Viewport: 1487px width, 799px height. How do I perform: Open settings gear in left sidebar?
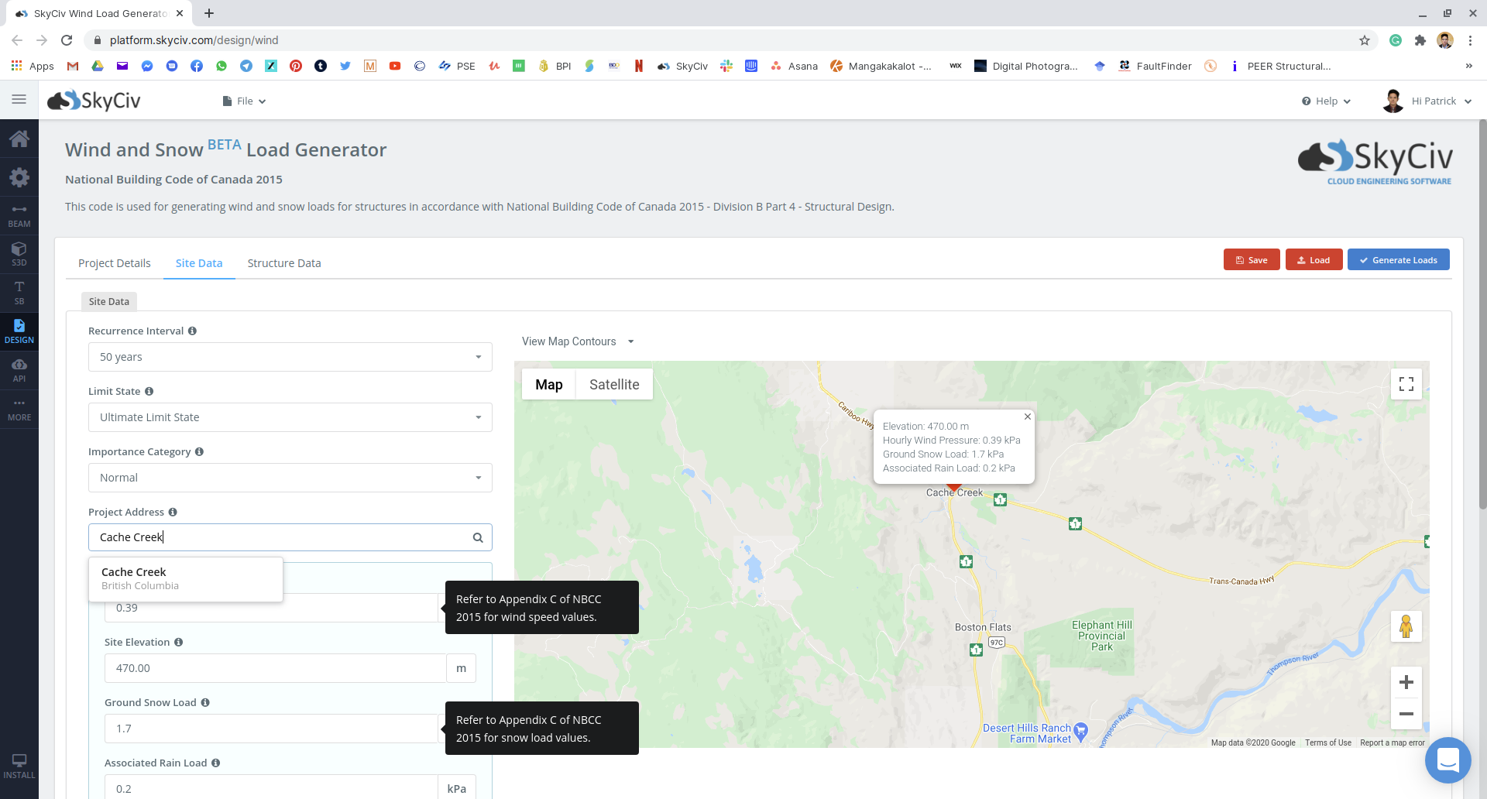[19, 177]
